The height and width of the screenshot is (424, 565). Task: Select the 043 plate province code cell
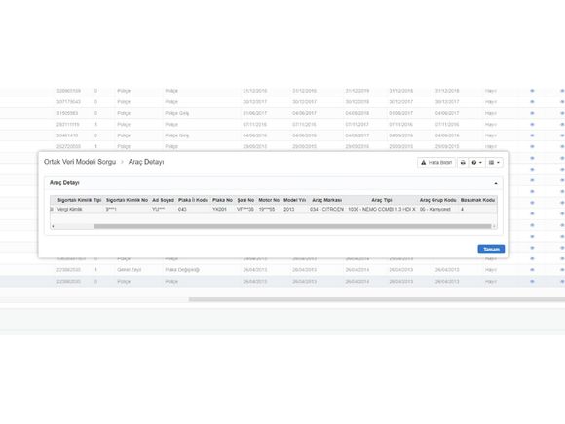tap(193, 210)
